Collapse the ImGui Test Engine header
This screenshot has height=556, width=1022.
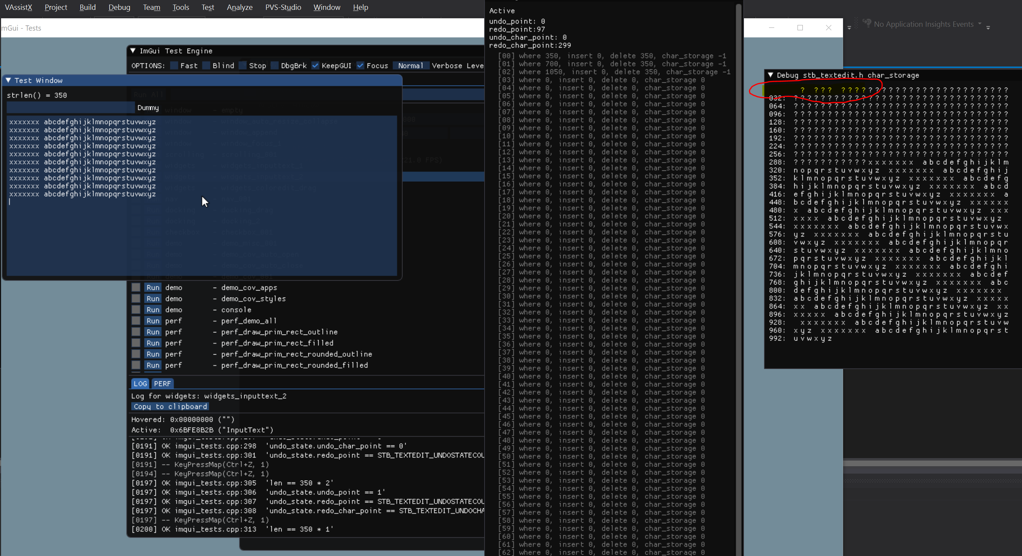pos(133,51)
